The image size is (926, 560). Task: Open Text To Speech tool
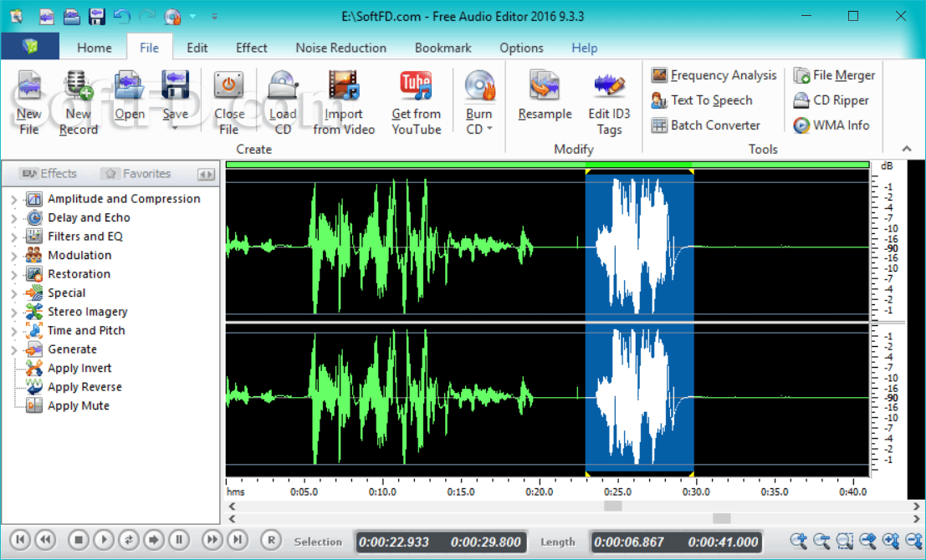click(x=702, y=100)
